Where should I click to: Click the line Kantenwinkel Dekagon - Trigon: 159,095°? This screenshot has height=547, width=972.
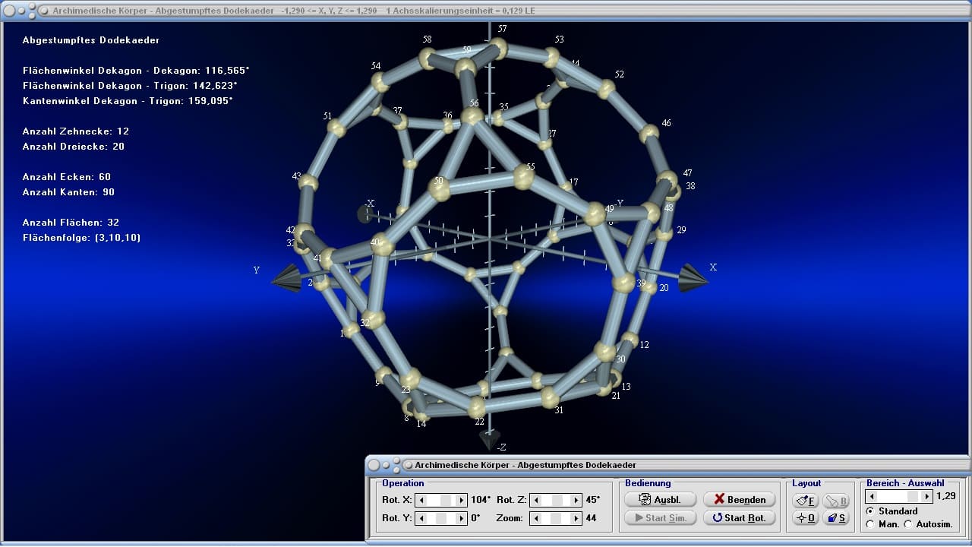click(128, 101)
